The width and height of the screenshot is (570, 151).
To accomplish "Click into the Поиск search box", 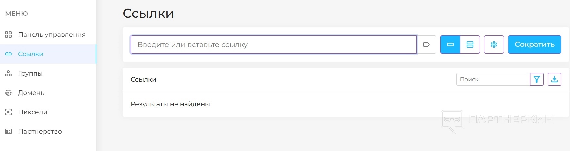I will [x=493, y=79].
